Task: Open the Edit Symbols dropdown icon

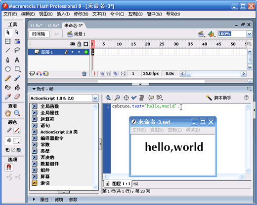Action: (x=212, y=34)
